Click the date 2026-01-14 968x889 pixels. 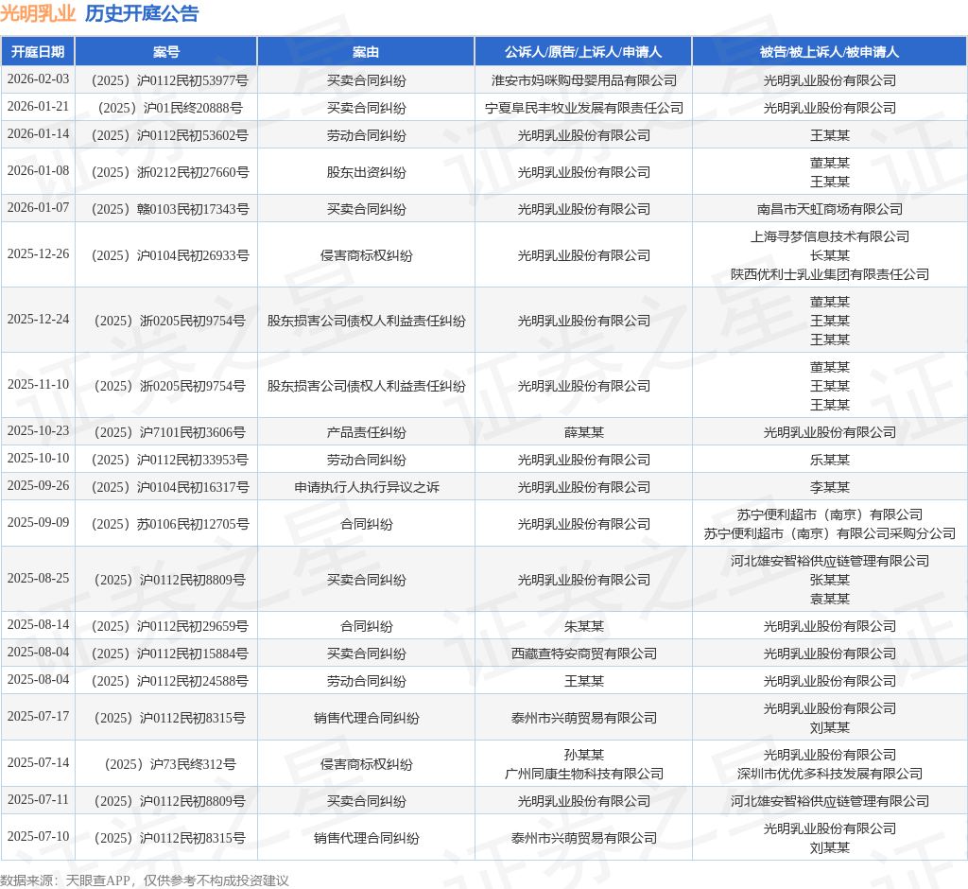point(38,134)
